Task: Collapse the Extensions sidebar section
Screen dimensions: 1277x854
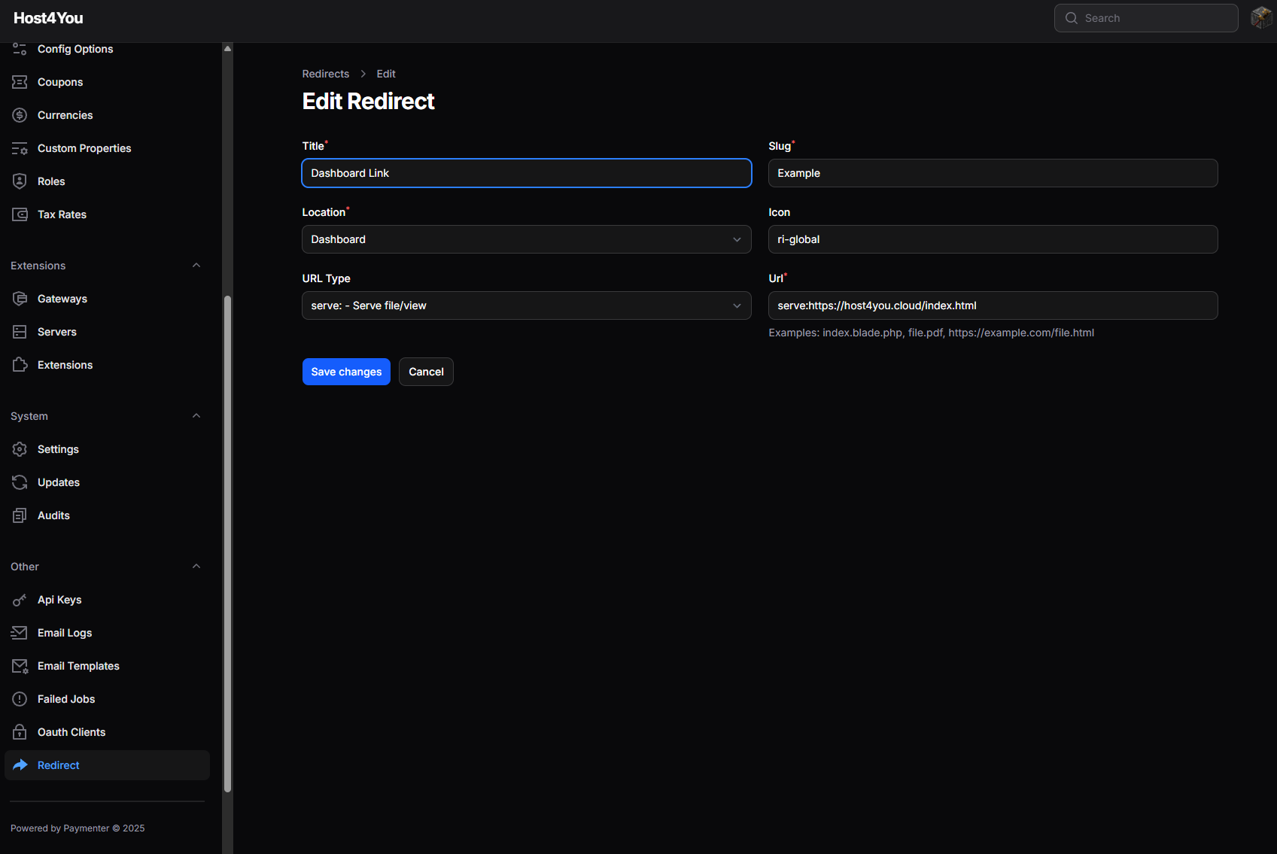Action: [x=196, y=266]
